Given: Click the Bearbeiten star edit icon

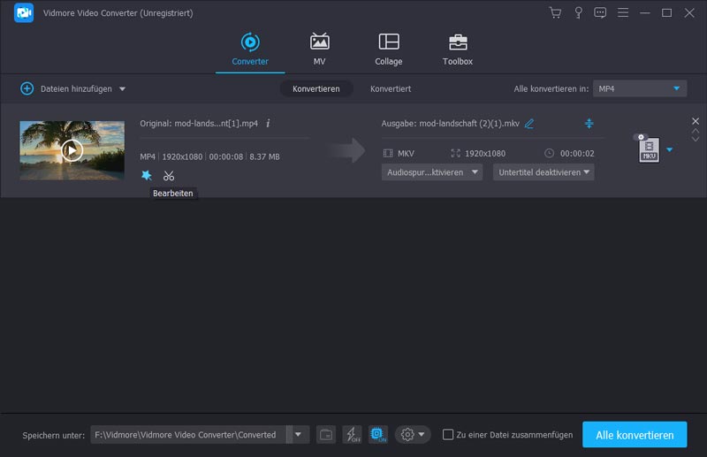Looking at the screenshot, I should (147, 175).
